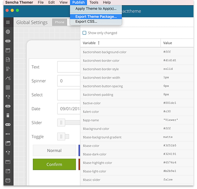197x189 pixels.
Task: Open the View menu
Action: 63,2
